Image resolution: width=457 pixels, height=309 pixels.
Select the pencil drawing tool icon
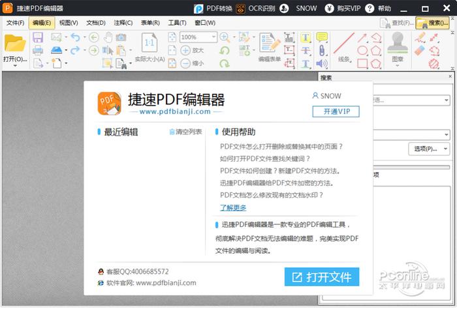(x=420, y=37)
